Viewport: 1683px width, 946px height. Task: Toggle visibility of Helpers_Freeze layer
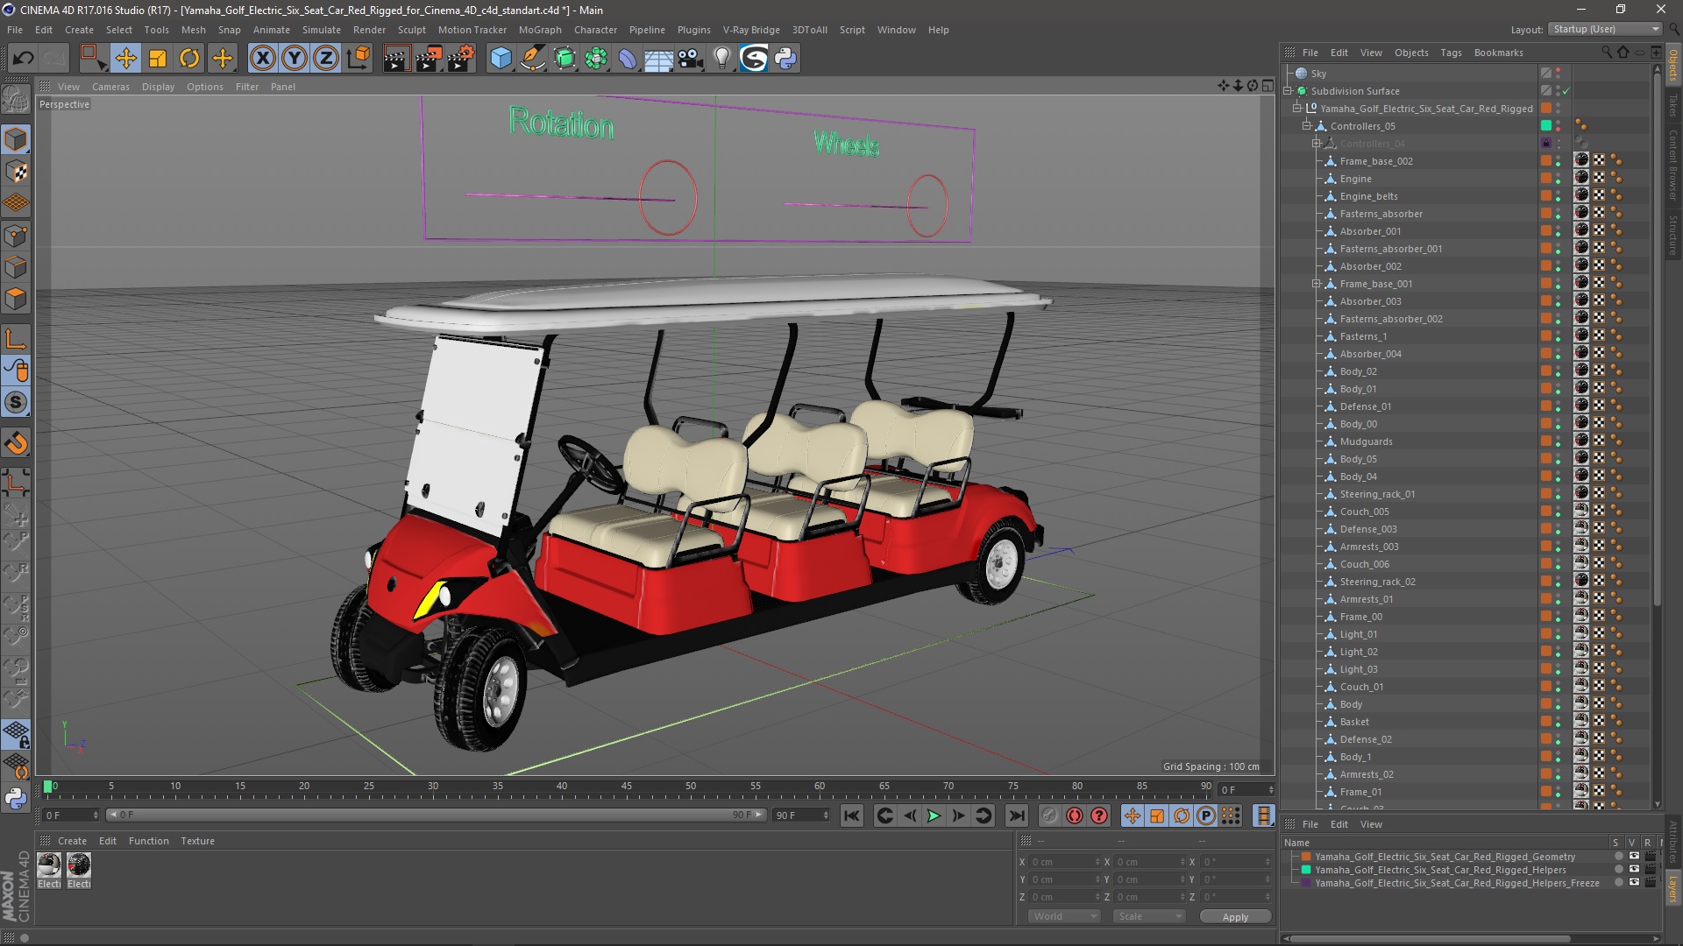click(x=1634, y=883)
